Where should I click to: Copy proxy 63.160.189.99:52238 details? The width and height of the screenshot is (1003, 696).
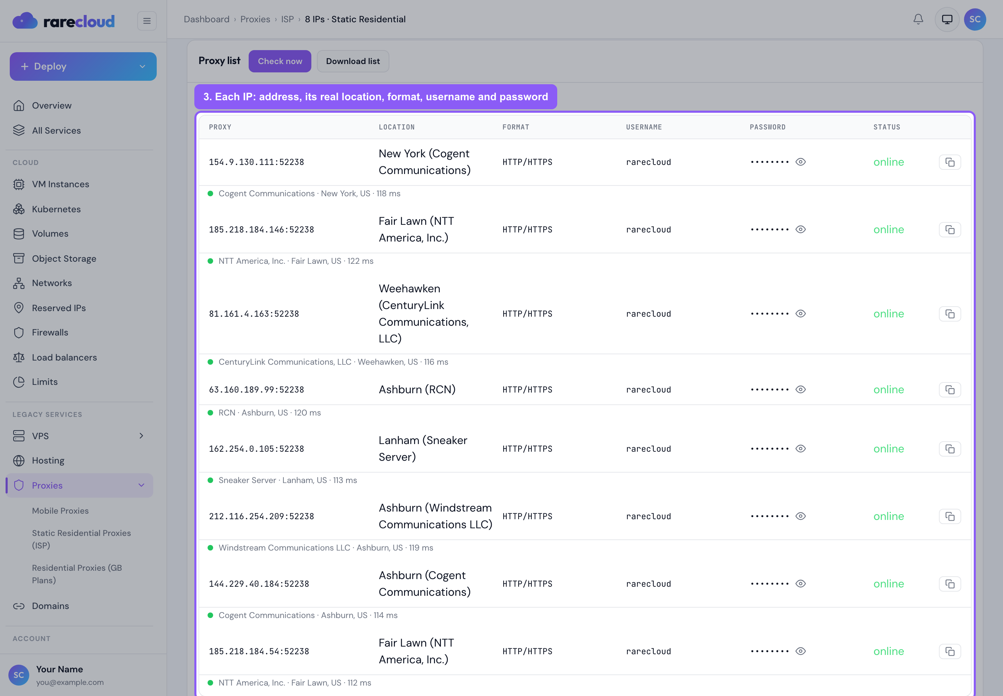(950, 390)
